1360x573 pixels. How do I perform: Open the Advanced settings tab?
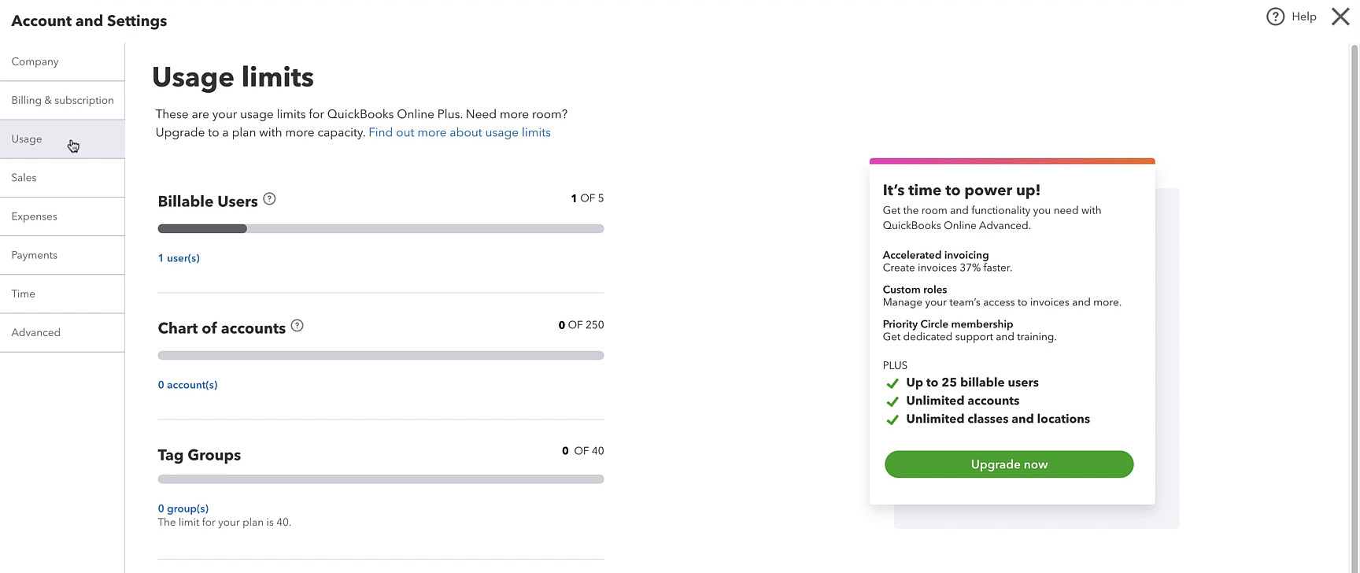(62, 331)
